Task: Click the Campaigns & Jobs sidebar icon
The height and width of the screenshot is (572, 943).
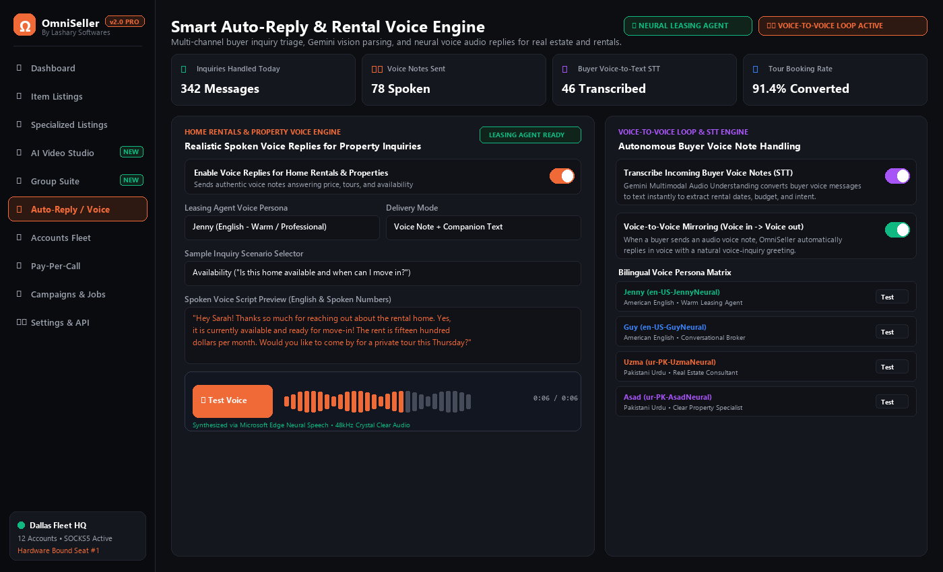Action: [19, 294]
